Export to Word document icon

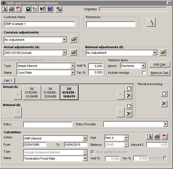50,9
